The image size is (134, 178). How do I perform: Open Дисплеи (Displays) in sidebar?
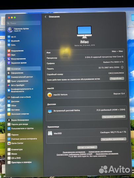(x=13, y=102)
